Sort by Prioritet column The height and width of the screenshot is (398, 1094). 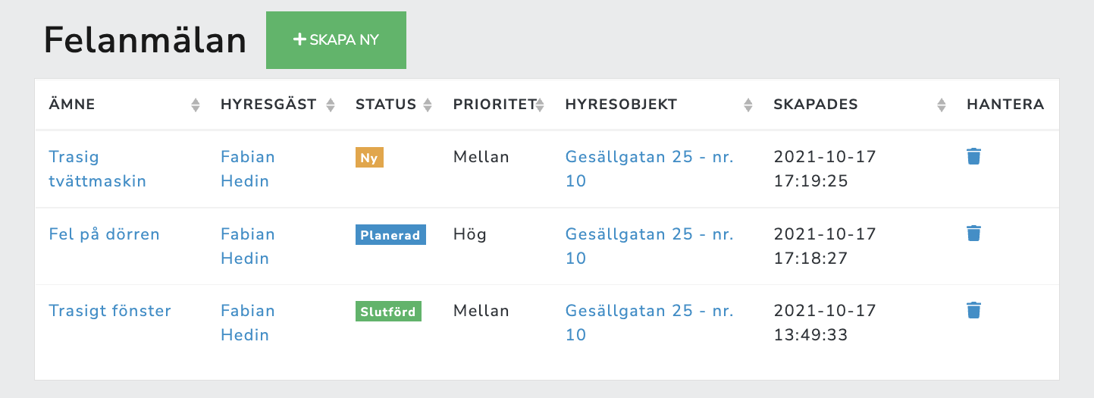coord(539,105)
